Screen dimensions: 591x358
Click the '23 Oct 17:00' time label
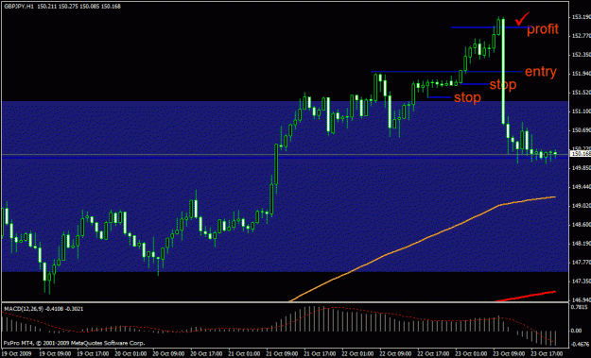(547, 354)
